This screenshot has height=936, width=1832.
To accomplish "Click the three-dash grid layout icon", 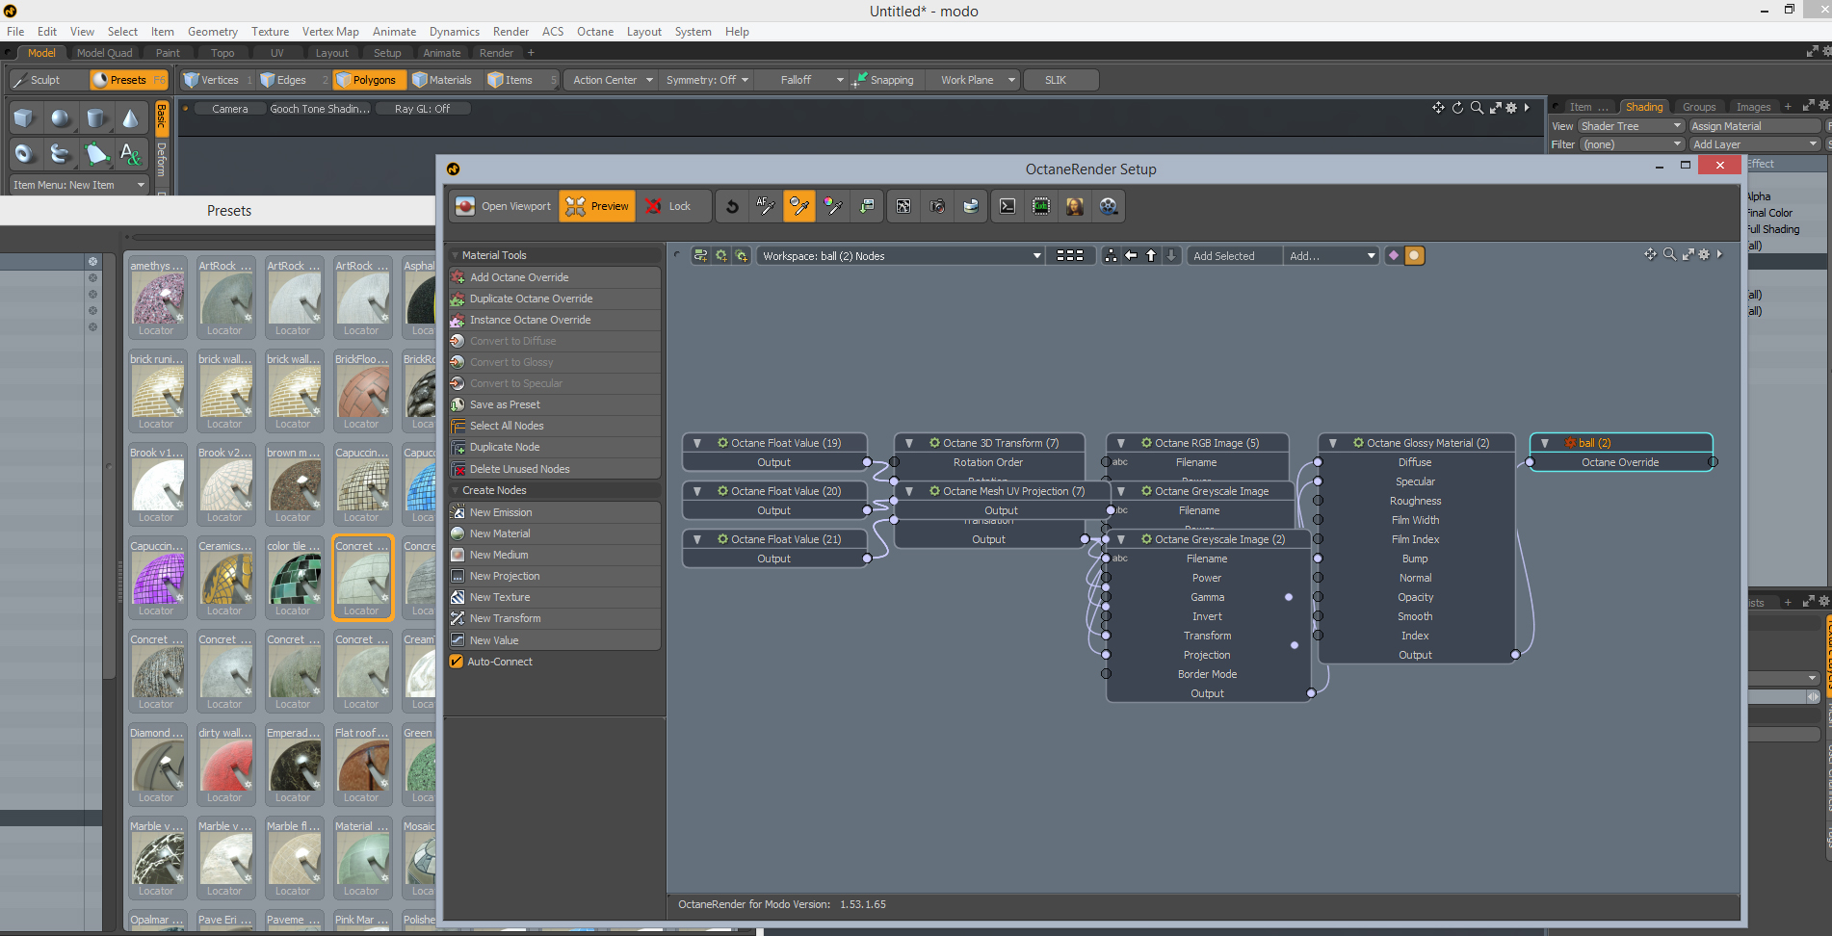I will tap(1070, 256).
